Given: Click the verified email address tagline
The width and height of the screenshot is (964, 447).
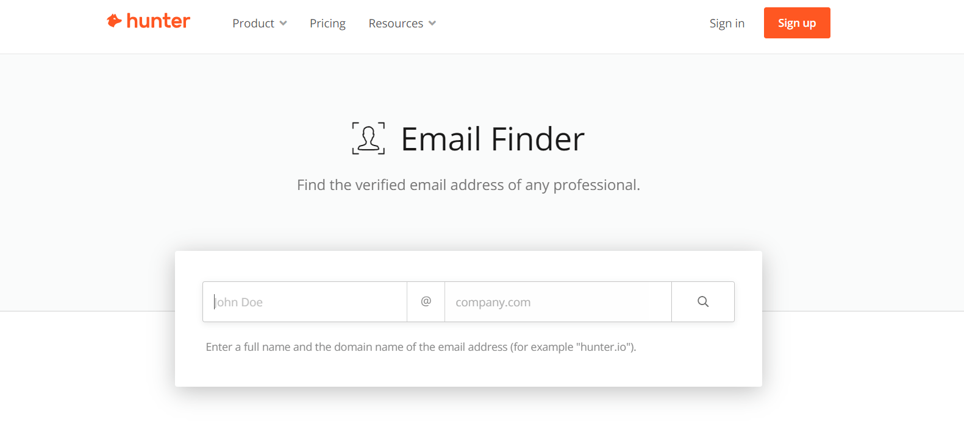Looking at the screenshot, I should click(x=468, y=185).
